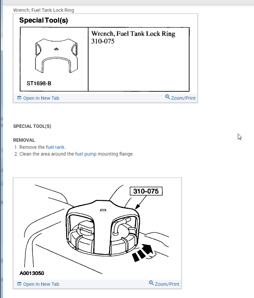Screen dimensions: 254x298
Task: Click the magnifier icon under the Special Tool image
Action: point(168,97)
